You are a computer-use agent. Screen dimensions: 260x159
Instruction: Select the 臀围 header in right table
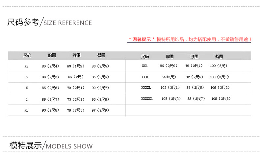pos(219,57)
